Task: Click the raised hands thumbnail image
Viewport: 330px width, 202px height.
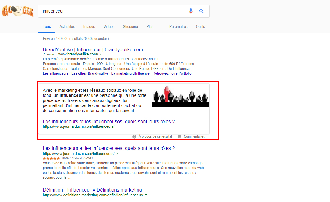Action: tap(180, 97)
